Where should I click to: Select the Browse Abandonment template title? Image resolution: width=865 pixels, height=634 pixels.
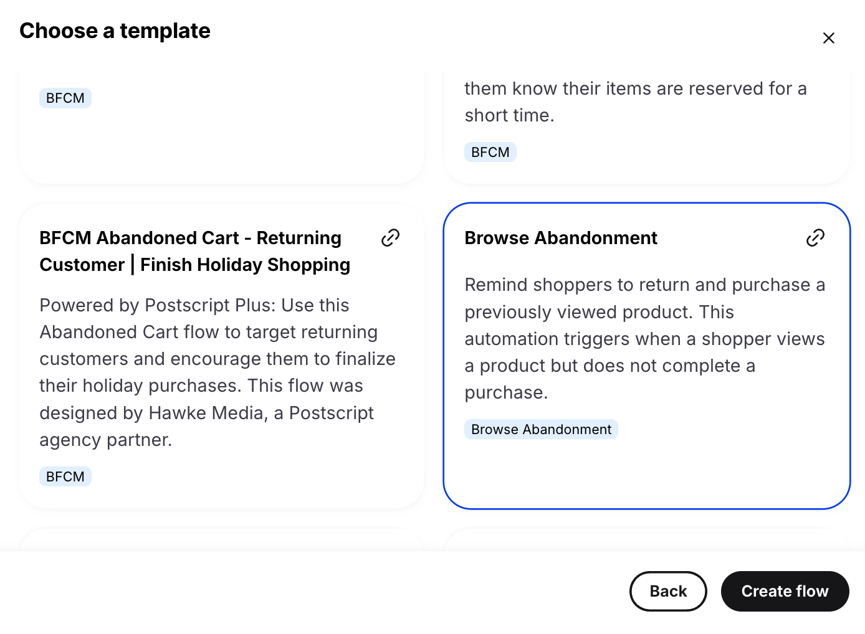(561, 238)
